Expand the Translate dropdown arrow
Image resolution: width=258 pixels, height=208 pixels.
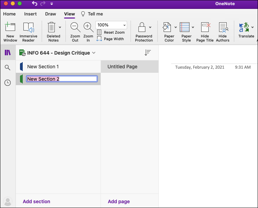(x=252, y=27)
